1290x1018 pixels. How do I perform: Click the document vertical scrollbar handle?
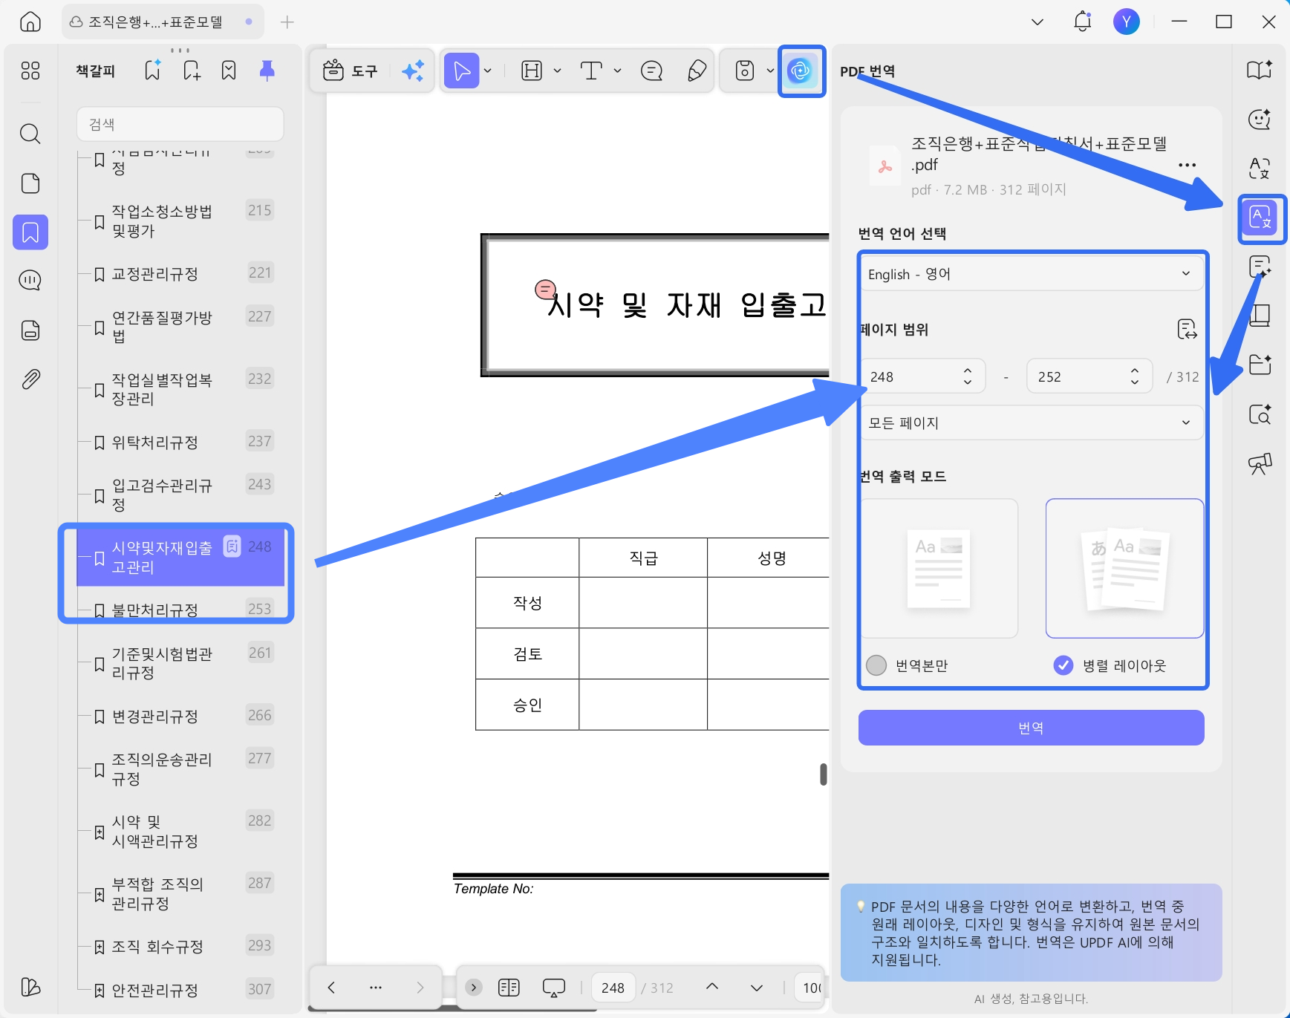(823, 774)
